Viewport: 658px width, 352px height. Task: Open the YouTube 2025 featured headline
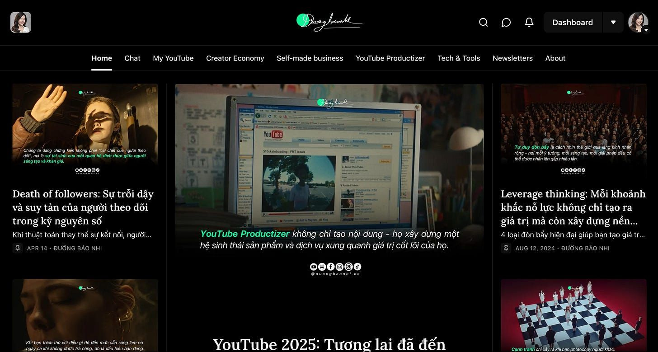click(329, 344)
